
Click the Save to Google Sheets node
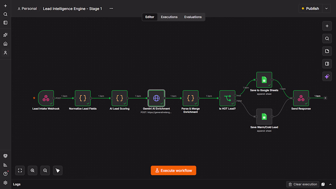click(264, 80)
